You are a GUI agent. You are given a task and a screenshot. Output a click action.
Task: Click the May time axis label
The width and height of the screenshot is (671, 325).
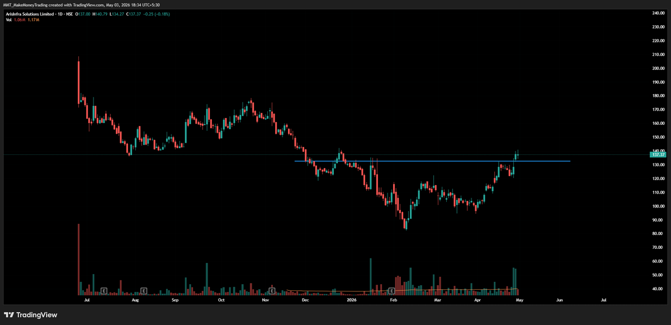(x=519, y=300)
